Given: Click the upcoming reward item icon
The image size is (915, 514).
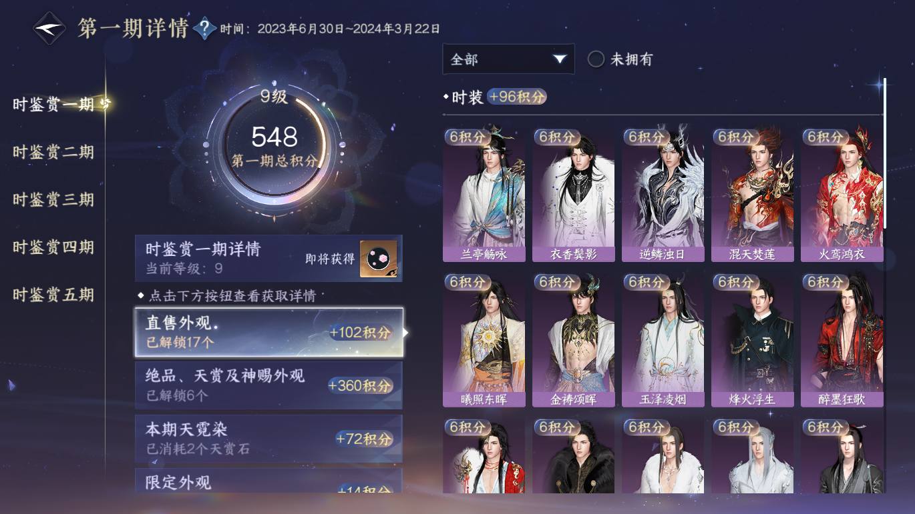Looking at the screenshot, I should click(x=379, y=259).
